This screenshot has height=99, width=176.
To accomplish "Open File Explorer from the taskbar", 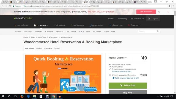I will pos(35,97).
